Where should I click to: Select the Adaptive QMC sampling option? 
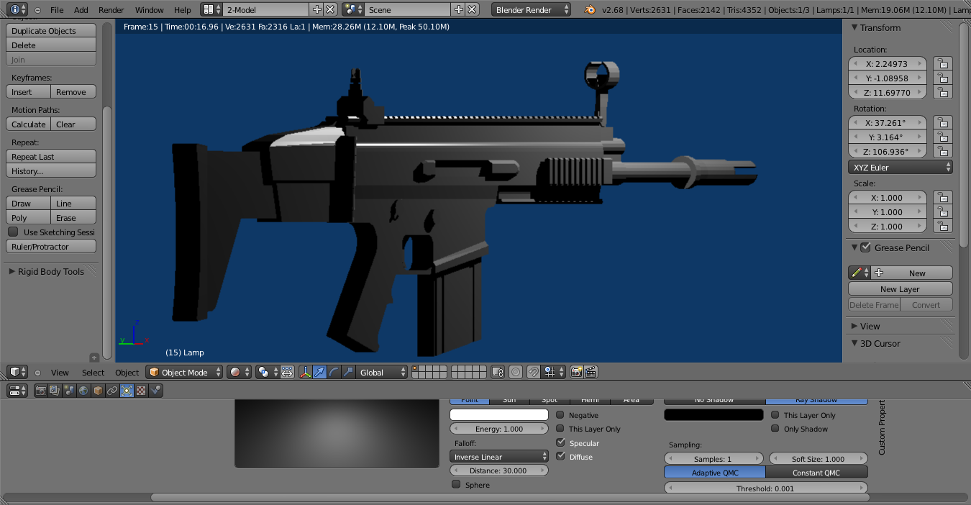pos(715,473)
